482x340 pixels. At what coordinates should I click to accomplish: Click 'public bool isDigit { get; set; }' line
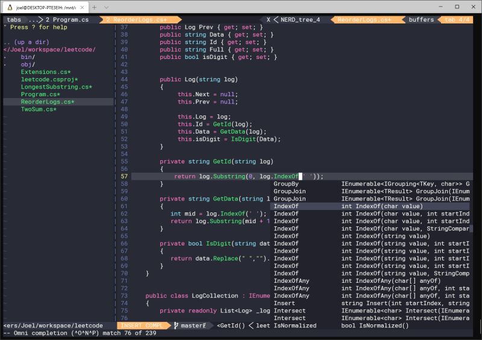218,57
